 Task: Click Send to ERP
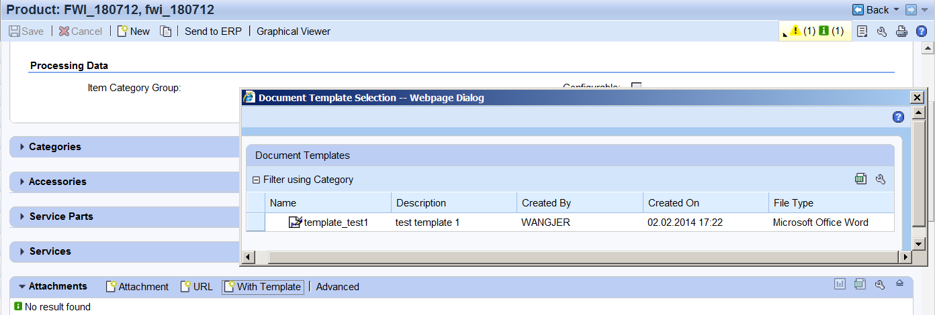(x=213, y=31)
